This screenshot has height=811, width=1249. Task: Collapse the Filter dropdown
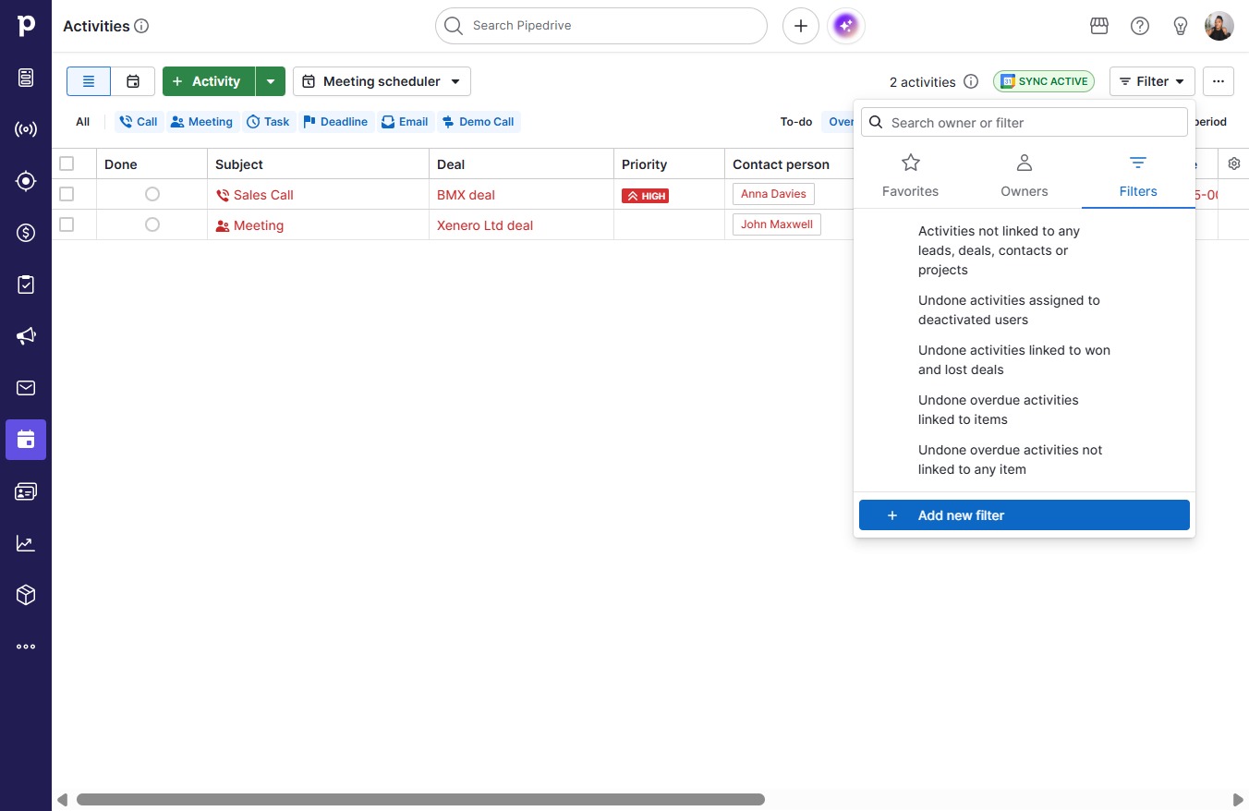(x=1152, y=81)
